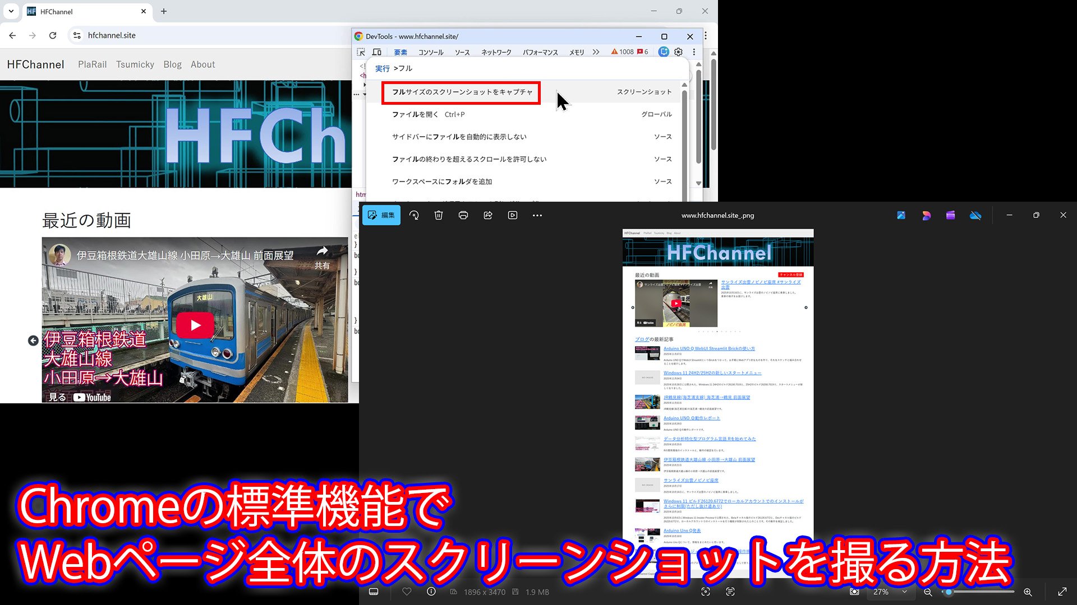Click the scan text icon in photo viewer
The image size is (1077, 605).
click(730, 592)
